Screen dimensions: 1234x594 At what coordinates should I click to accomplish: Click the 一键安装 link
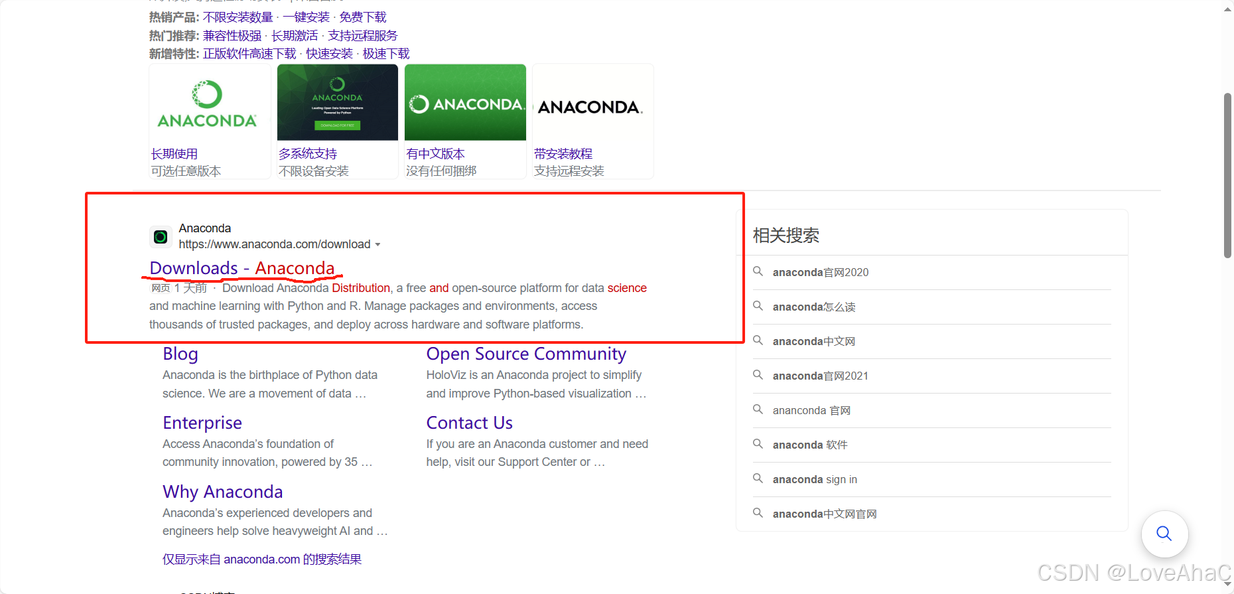(x=307, y=17)
